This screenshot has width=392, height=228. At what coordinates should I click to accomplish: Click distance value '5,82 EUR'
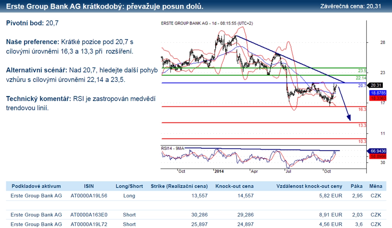330,196
